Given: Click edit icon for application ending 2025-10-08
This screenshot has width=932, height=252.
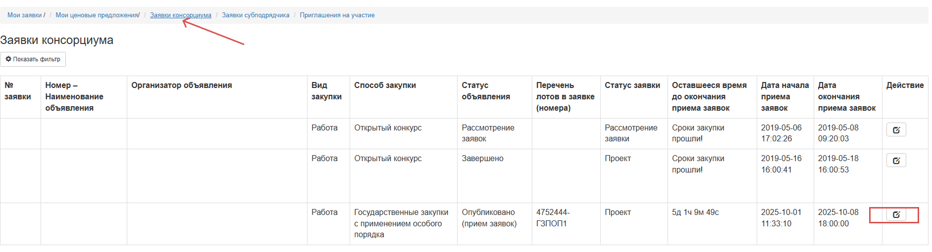Looking at the screenshot, I should (x=896, y=214).
